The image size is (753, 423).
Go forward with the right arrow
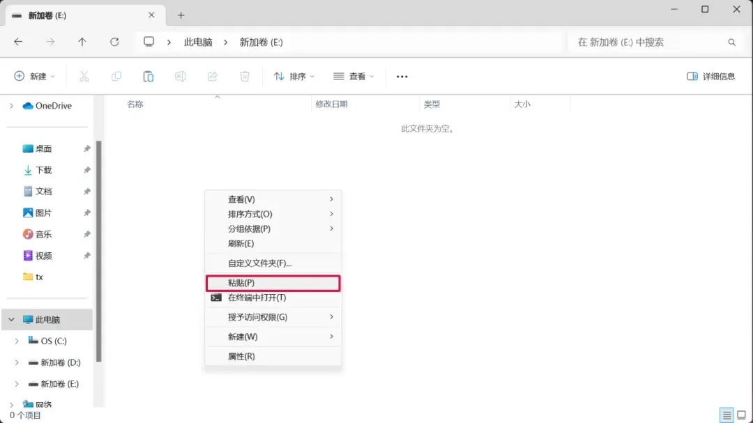50,42
